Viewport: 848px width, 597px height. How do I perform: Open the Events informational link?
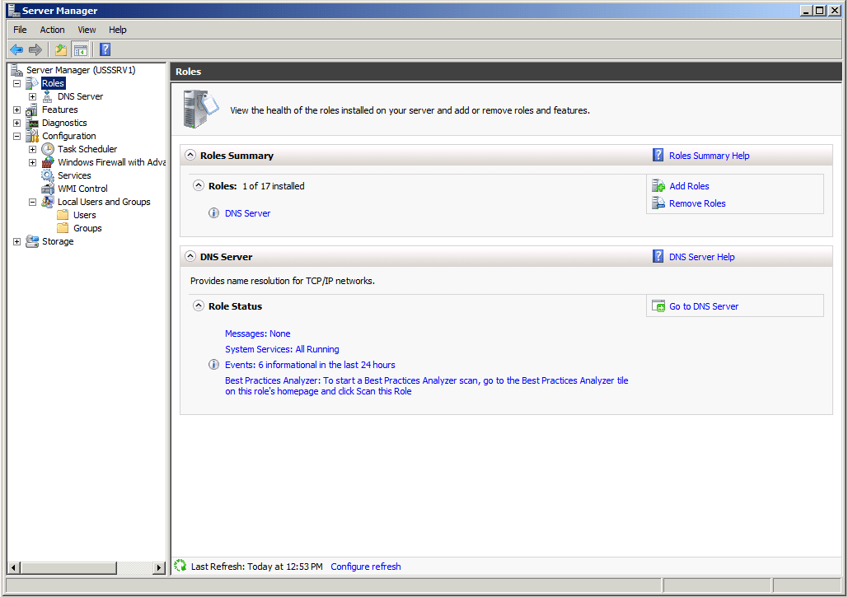[310, 366]
